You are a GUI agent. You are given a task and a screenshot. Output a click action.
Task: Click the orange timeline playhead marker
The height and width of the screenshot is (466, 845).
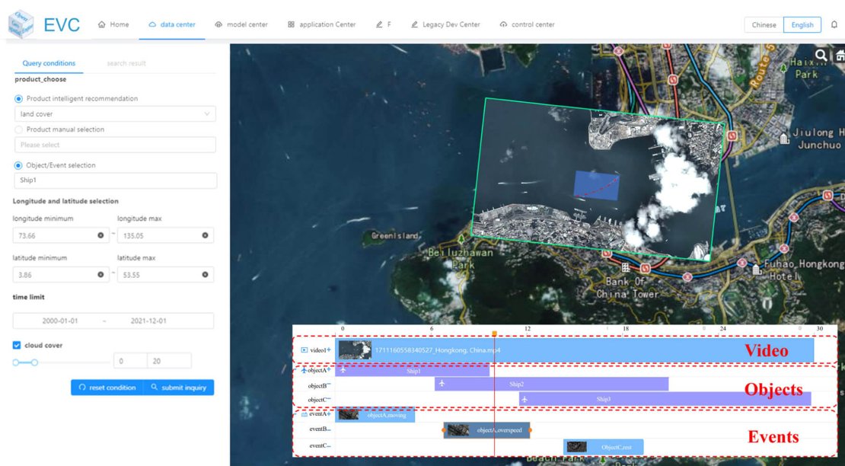(x=494, y=334)
